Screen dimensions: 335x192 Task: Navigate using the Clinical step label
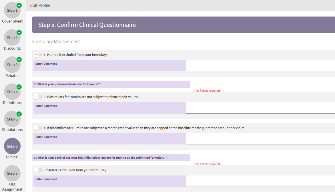coord(12,157)
